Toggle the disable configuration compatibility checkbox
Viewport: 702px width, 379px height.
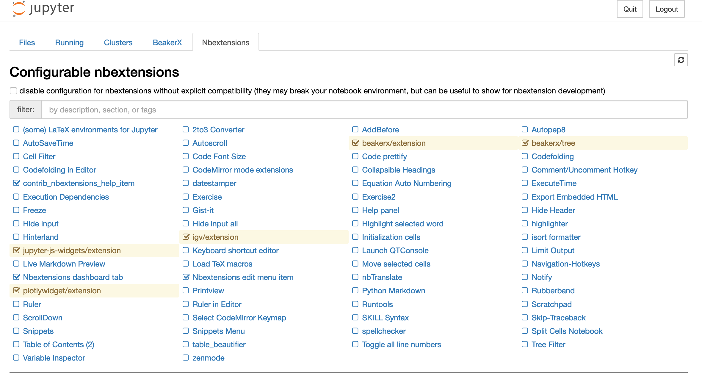(13, 91)
